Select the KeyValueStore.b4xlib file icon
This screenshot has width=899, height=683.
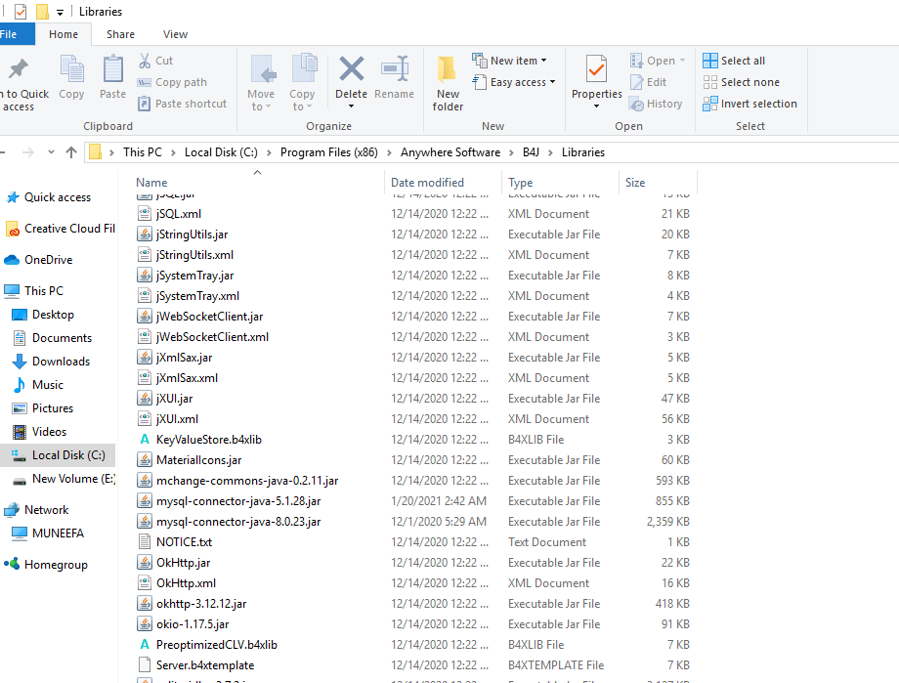pos(145,440)
